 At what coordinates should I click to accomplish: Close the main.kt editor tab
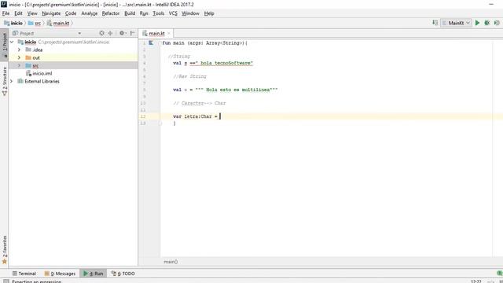[169, 33]
